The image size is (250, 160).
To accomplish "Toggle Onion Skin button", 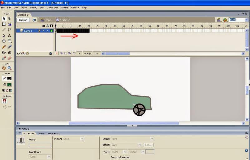I will [61, 53].
